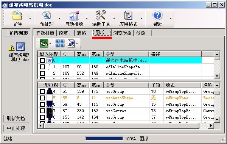
Task: Sort by 嵌入图形 column header
Action: coord(49,54)
